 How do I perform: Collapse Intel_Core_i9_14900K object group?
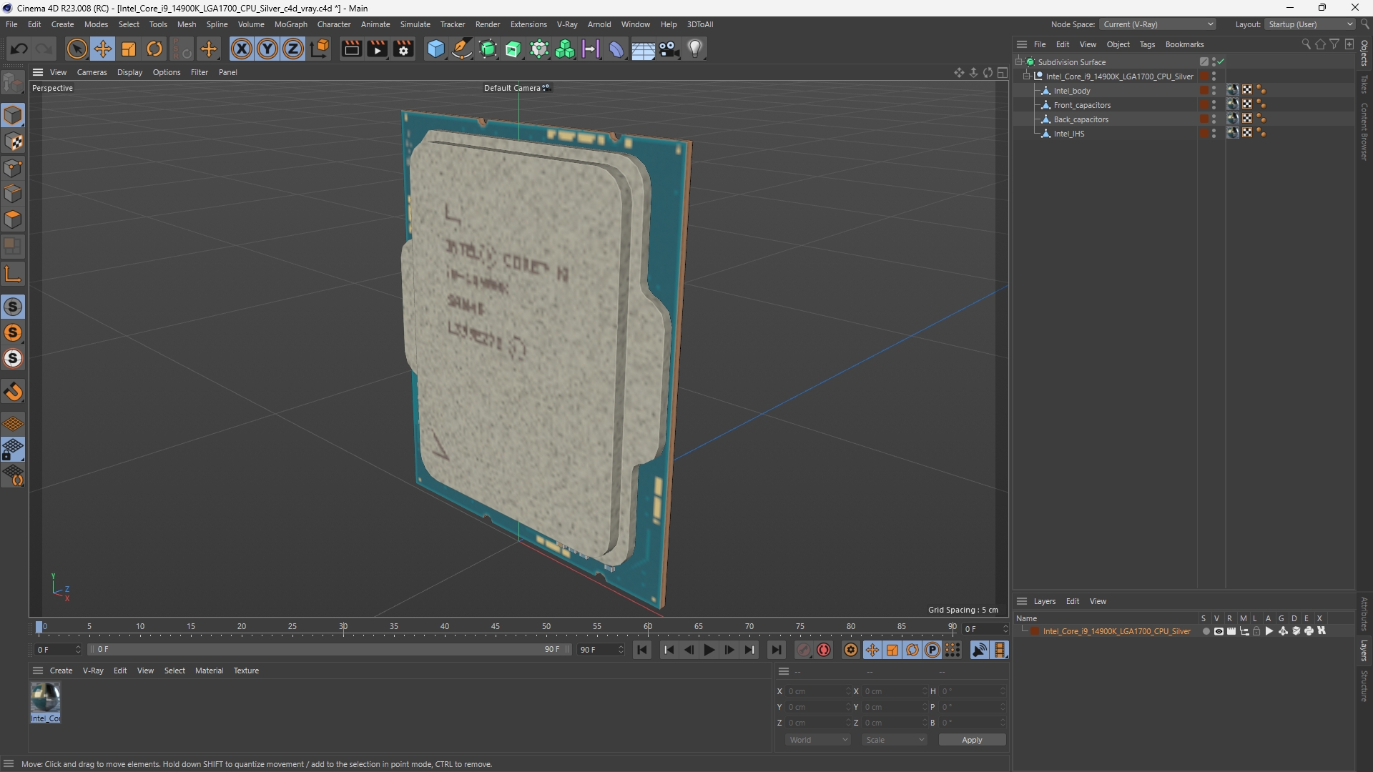(x=1026, y=76)
